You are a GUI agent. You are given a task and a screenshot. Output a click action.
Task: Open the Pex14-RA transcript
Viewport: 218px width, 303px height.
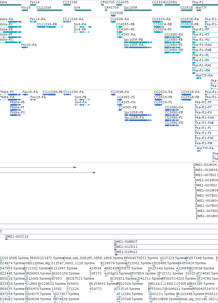(x=33, y=22)
